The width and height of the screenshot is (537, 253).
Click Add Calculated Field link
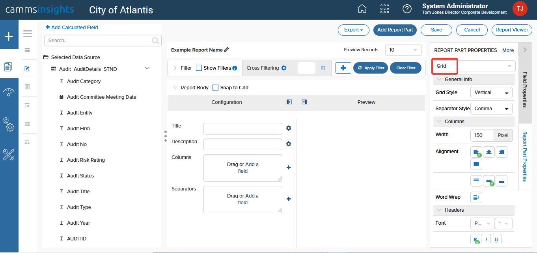pos(72,28)
